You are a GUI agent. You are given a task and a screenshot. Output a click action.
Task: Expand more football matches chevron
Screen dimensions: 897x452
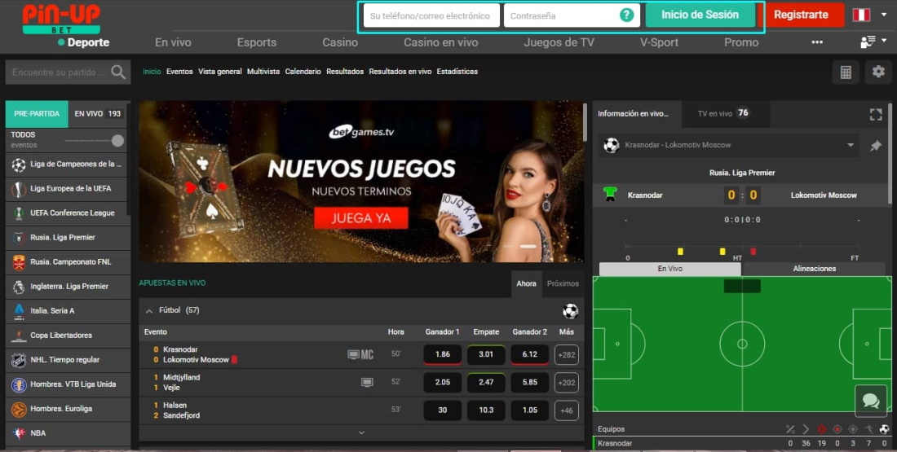(x=361, y=432)
